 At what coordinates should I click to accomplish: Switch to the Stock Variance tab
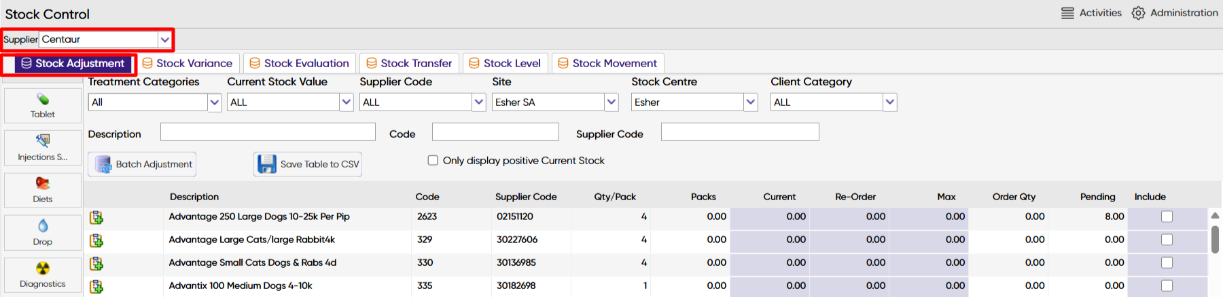tap(188, 64)
